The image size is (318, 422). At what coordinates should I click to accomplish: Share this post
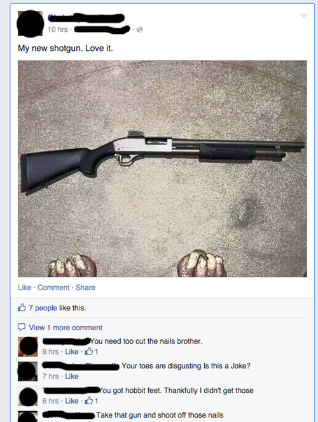coord(85,287)
